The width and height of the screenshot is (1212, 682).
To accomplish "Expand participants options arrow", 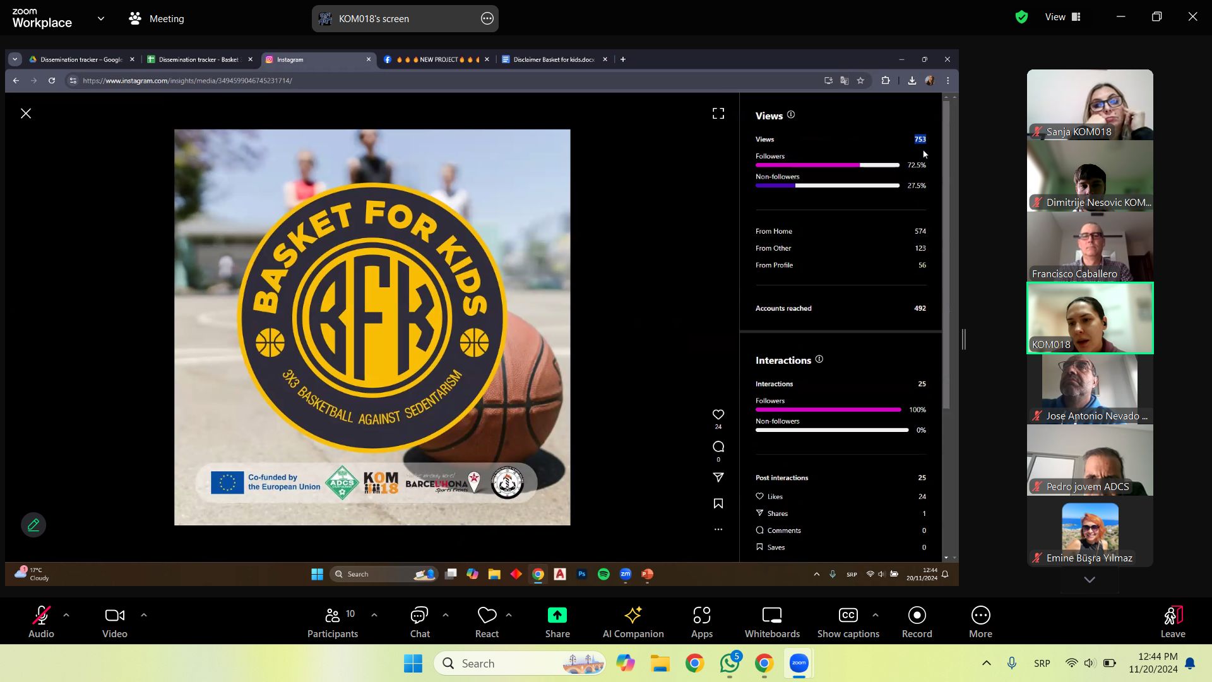I will point(374,614).
